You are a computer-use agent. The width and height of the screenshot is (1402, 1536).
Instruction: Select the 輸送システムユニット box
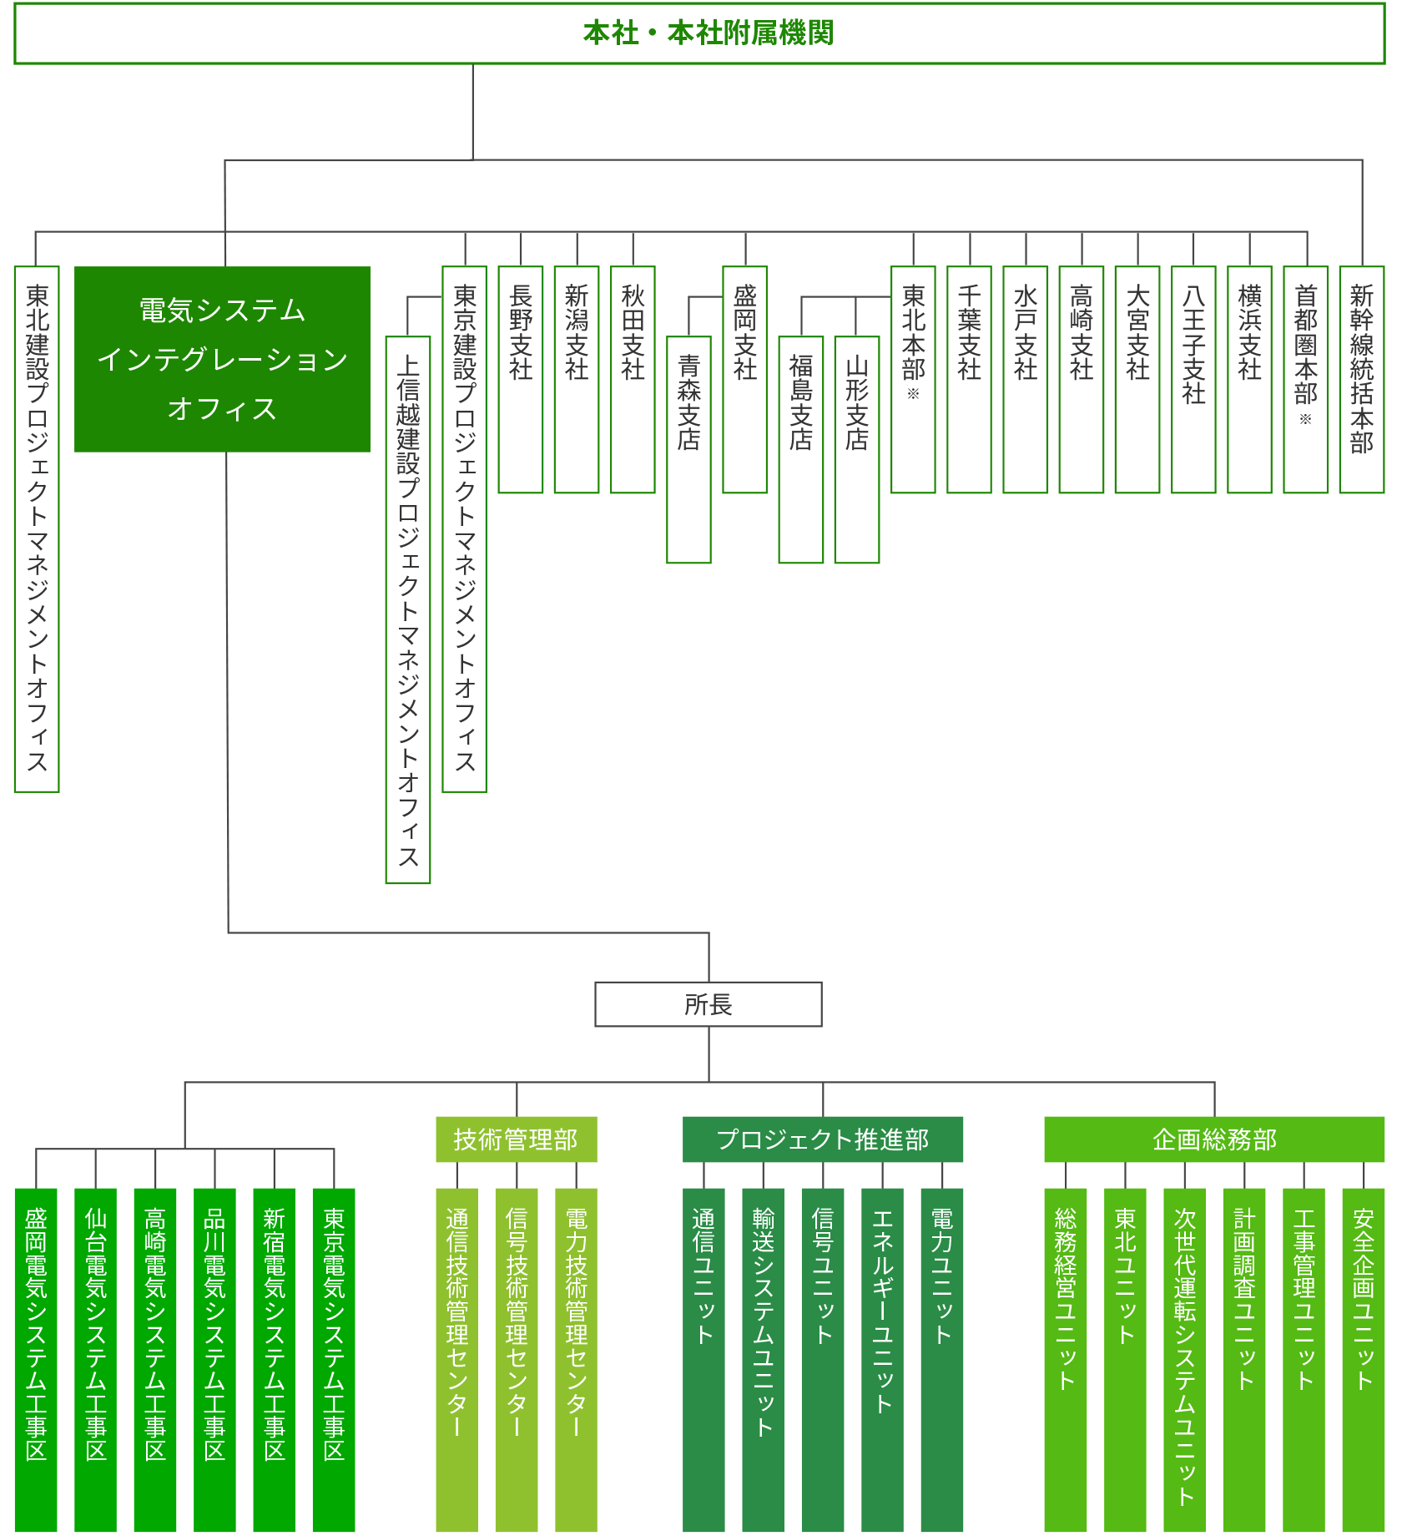[763, 1359]
